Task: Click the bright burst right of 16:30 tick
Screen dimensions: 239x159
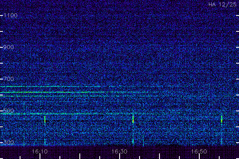Action: click(133, 120)
